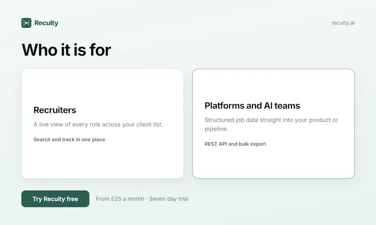The width and height of the screenshot is (376, 225).
Task: Click 'A live view of every role' description
Action: coord(98,124)
